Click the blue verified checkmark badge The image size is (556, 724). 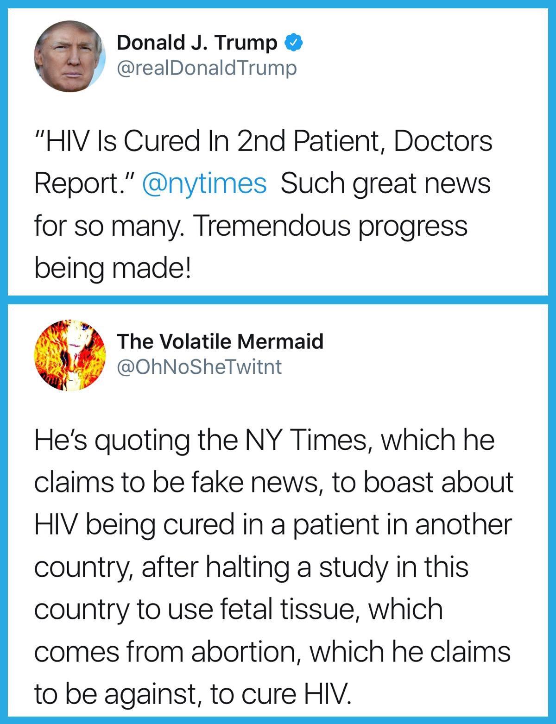pyautogui.click(x=293, y=43)
